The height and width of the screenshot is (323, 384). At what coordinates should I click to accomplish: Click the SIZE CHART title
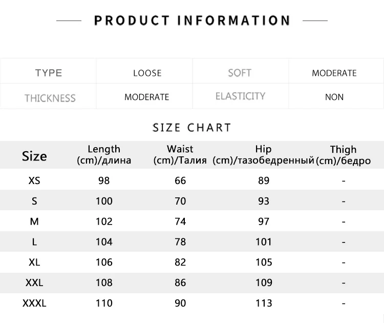click(192, 128)
